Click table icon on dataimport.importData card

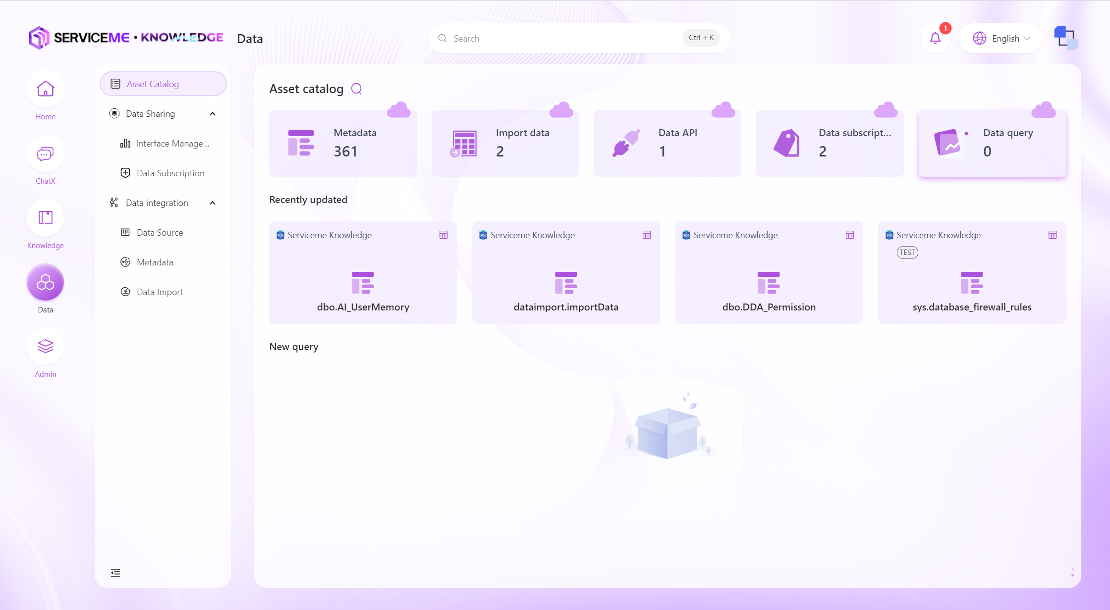click(647, 235)
